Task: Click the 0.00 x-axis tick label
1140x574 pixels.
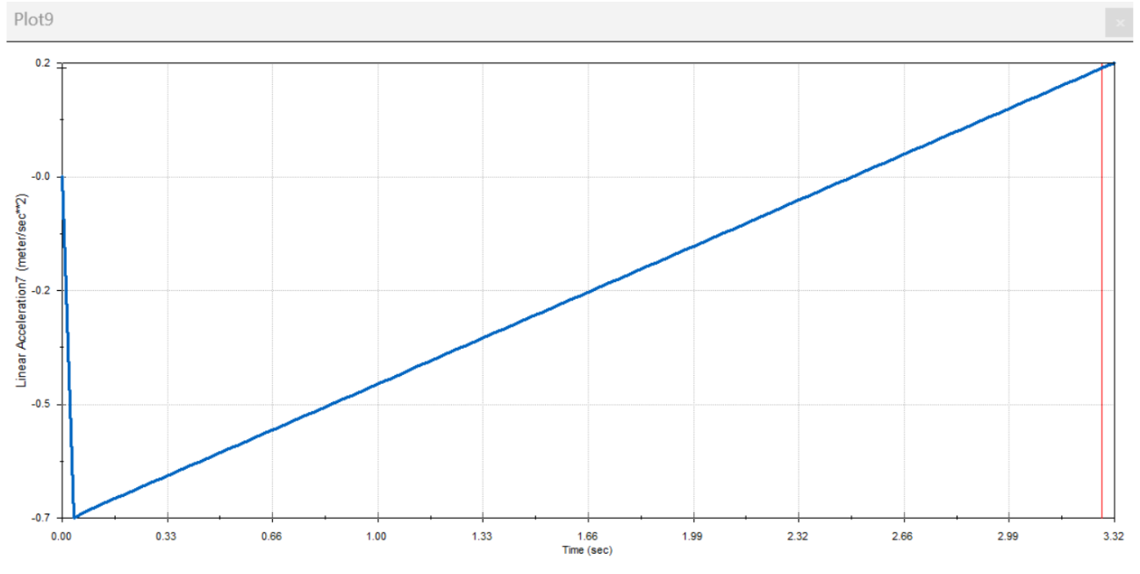Action: [x=61, y=535]
